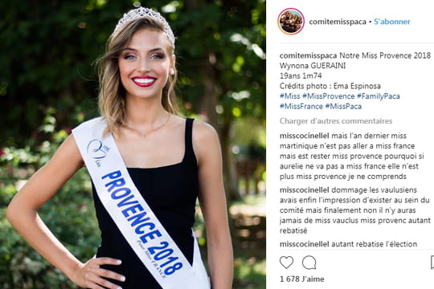The image size is (434, 289).
Task: Open the #MissFrance hashtag
Action: click(x=301, y=107)
